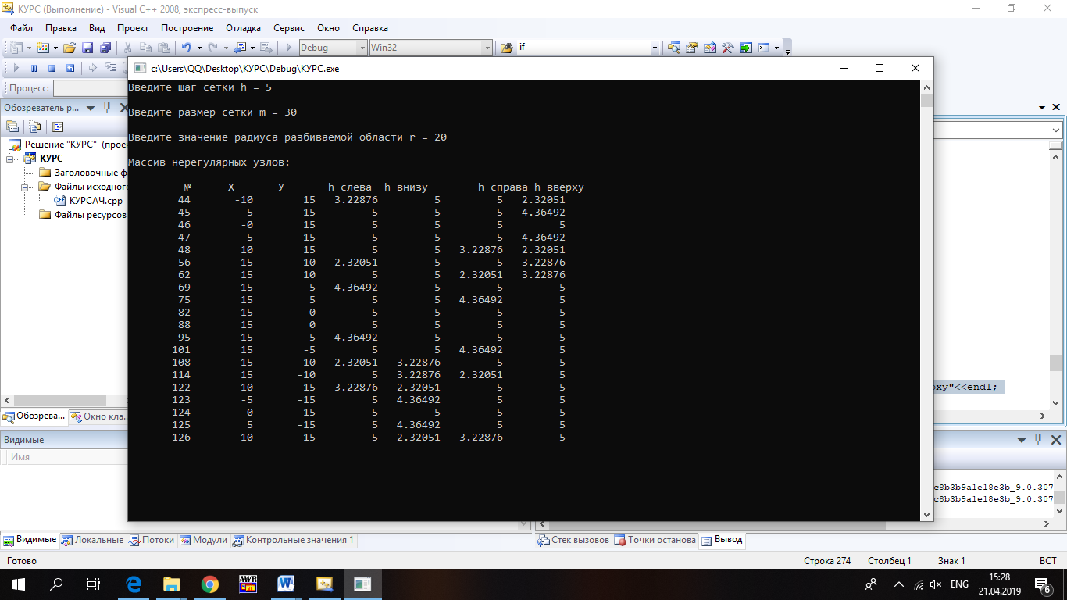Open the notification center icon in tray
Screen dimensions: 1067x600
point(1042,584)
